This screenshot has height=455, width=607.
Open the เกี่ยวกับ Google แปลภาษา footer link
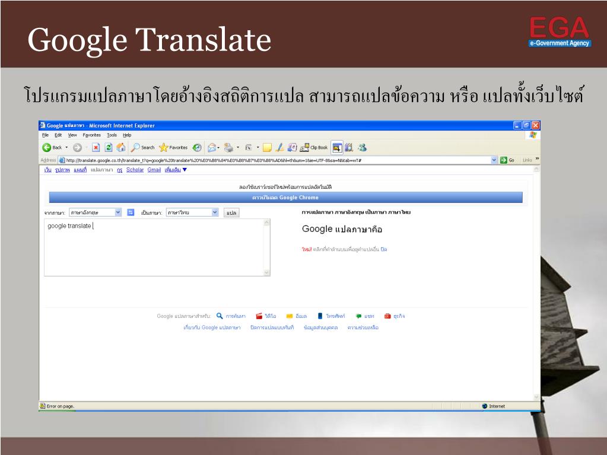(212, 327)
